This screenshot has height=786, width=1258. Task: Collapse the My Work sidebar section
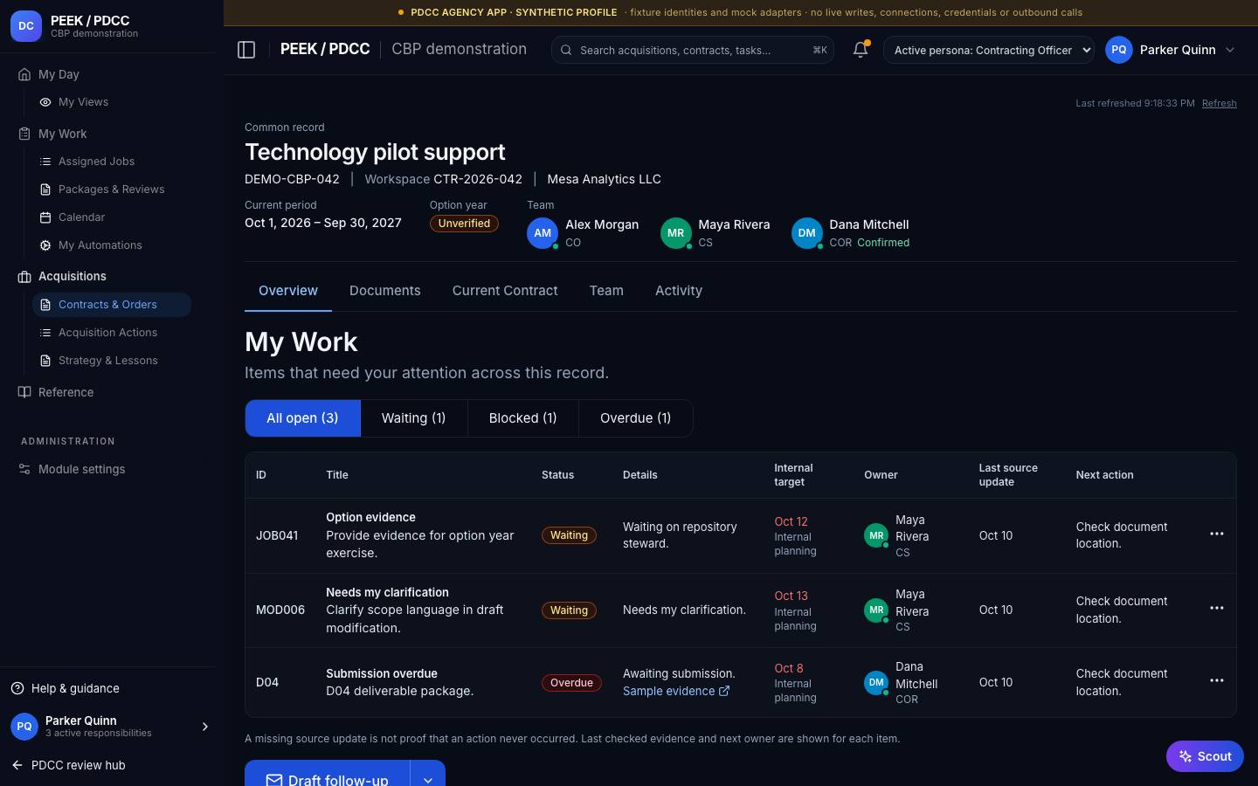click(x=63, y=134)
